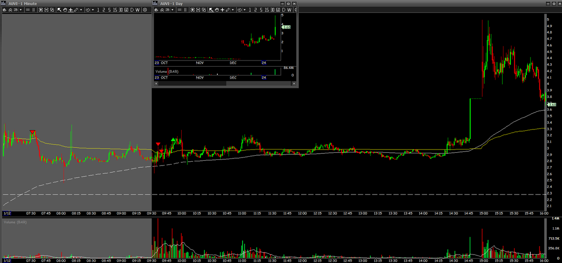Image resolution: width=562 pixels, height=263 pixels.
Task: Click third layout icon in 1 Minute toolbar
Action: pyautogui.click(x=52, y=10)
